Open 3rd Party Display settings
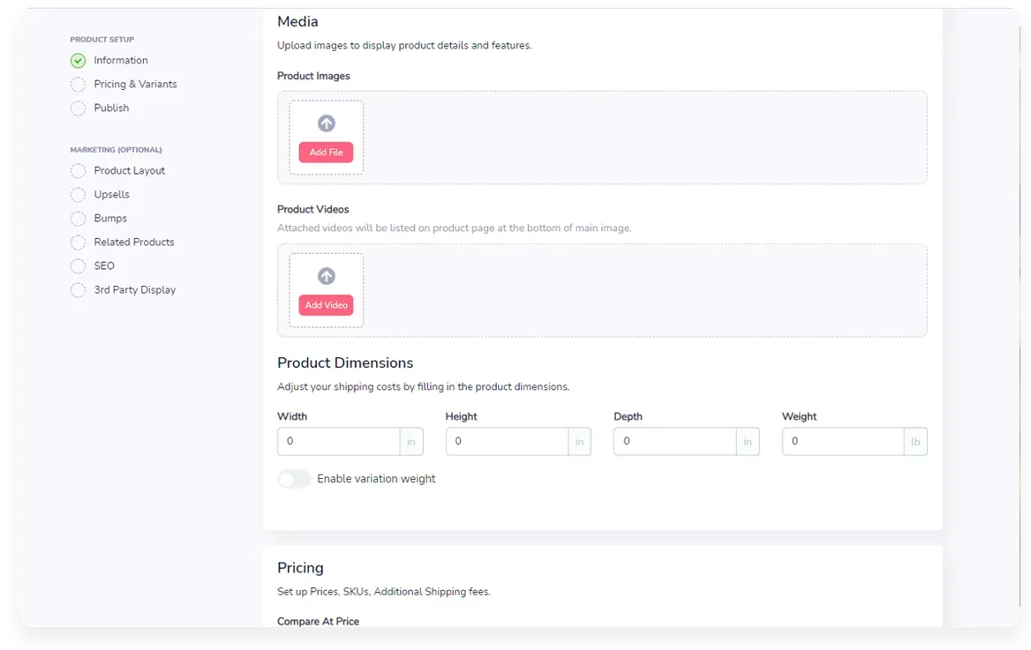1031x650 pixels. pos(134,289)
